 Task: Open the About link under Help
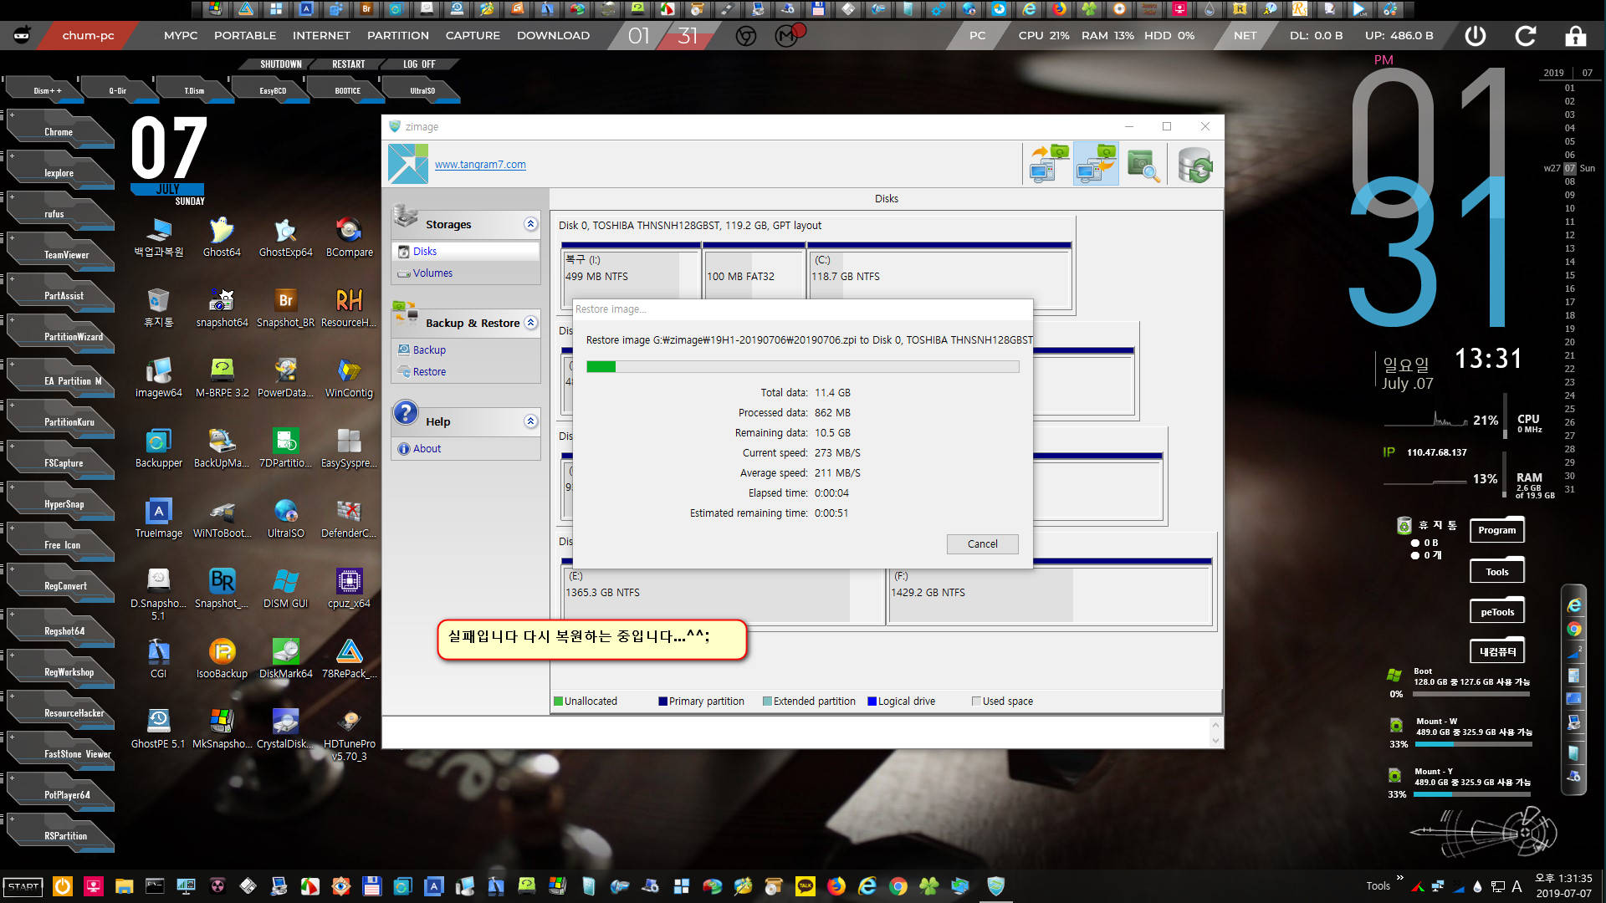[x=427, y=448]
